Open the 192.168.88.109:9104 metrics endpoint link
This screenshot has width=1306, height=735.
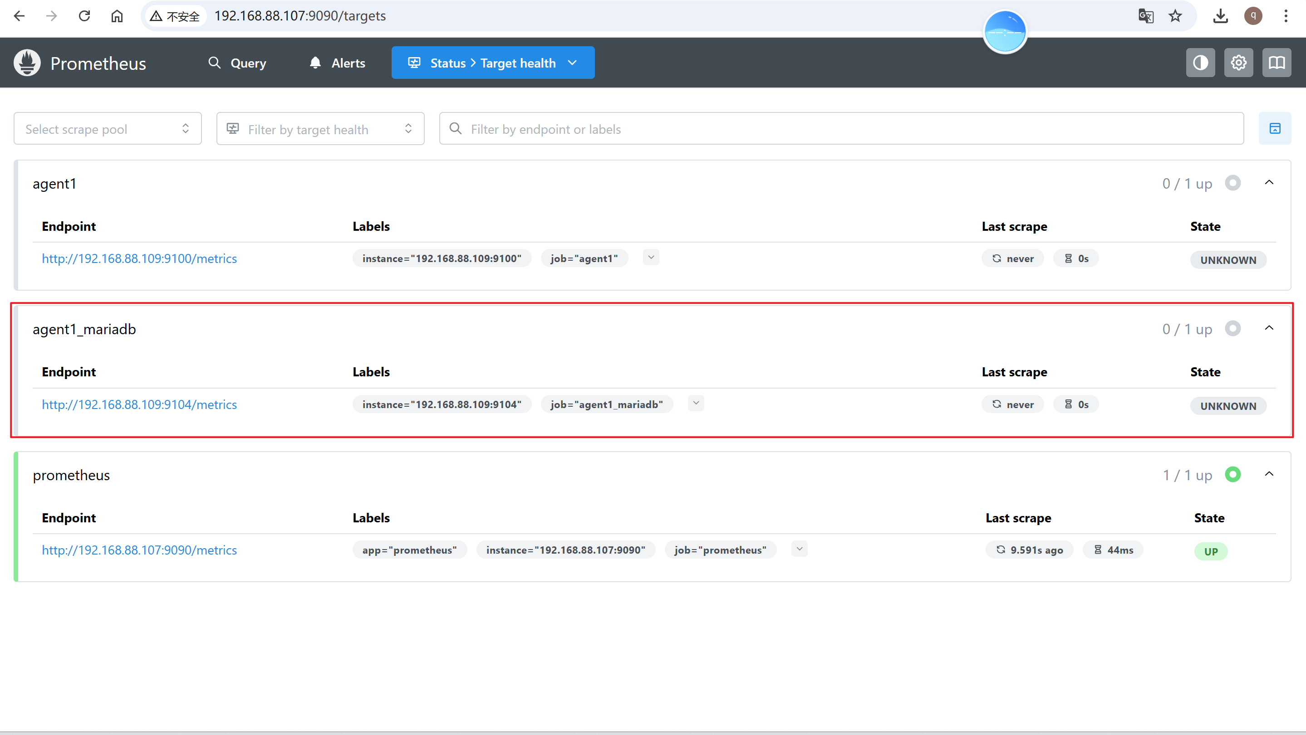(139, 404)
